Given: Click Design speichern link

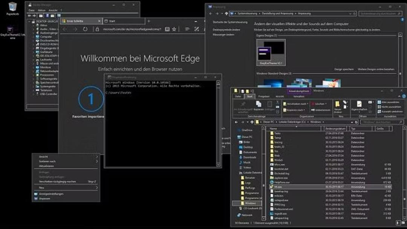Looking at the screenshot, I should tap(344, 69).
